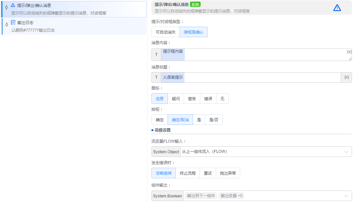The image size is (353, 202).
Task: Click the blue alert triangle icon at top right
Action: click(337, 8)
